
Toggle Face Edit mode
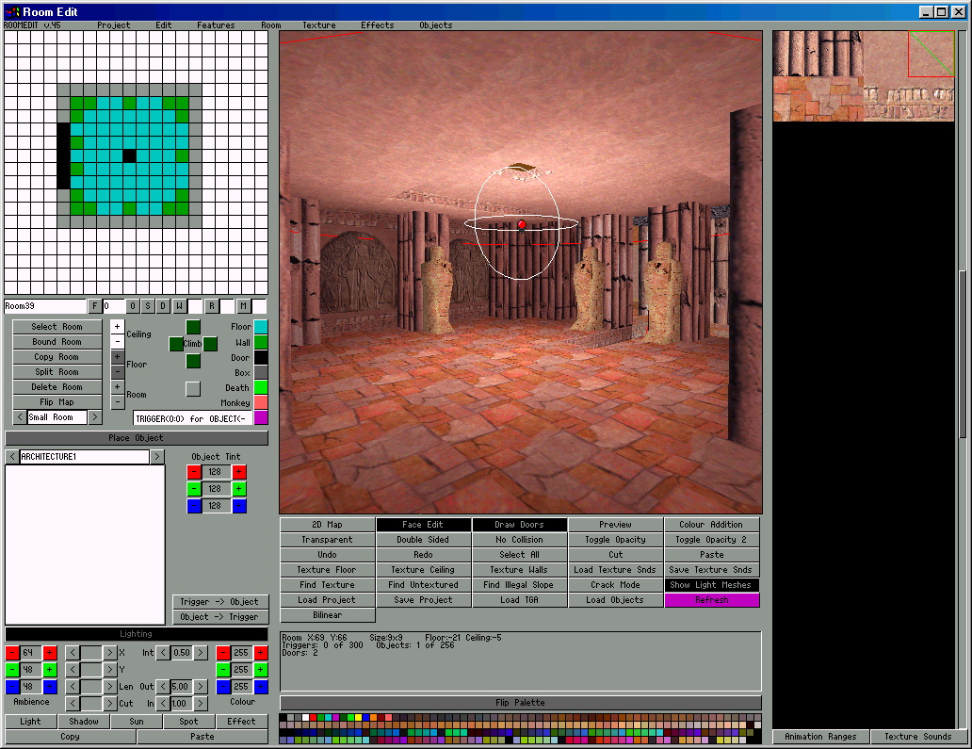(x=423, y=525)
